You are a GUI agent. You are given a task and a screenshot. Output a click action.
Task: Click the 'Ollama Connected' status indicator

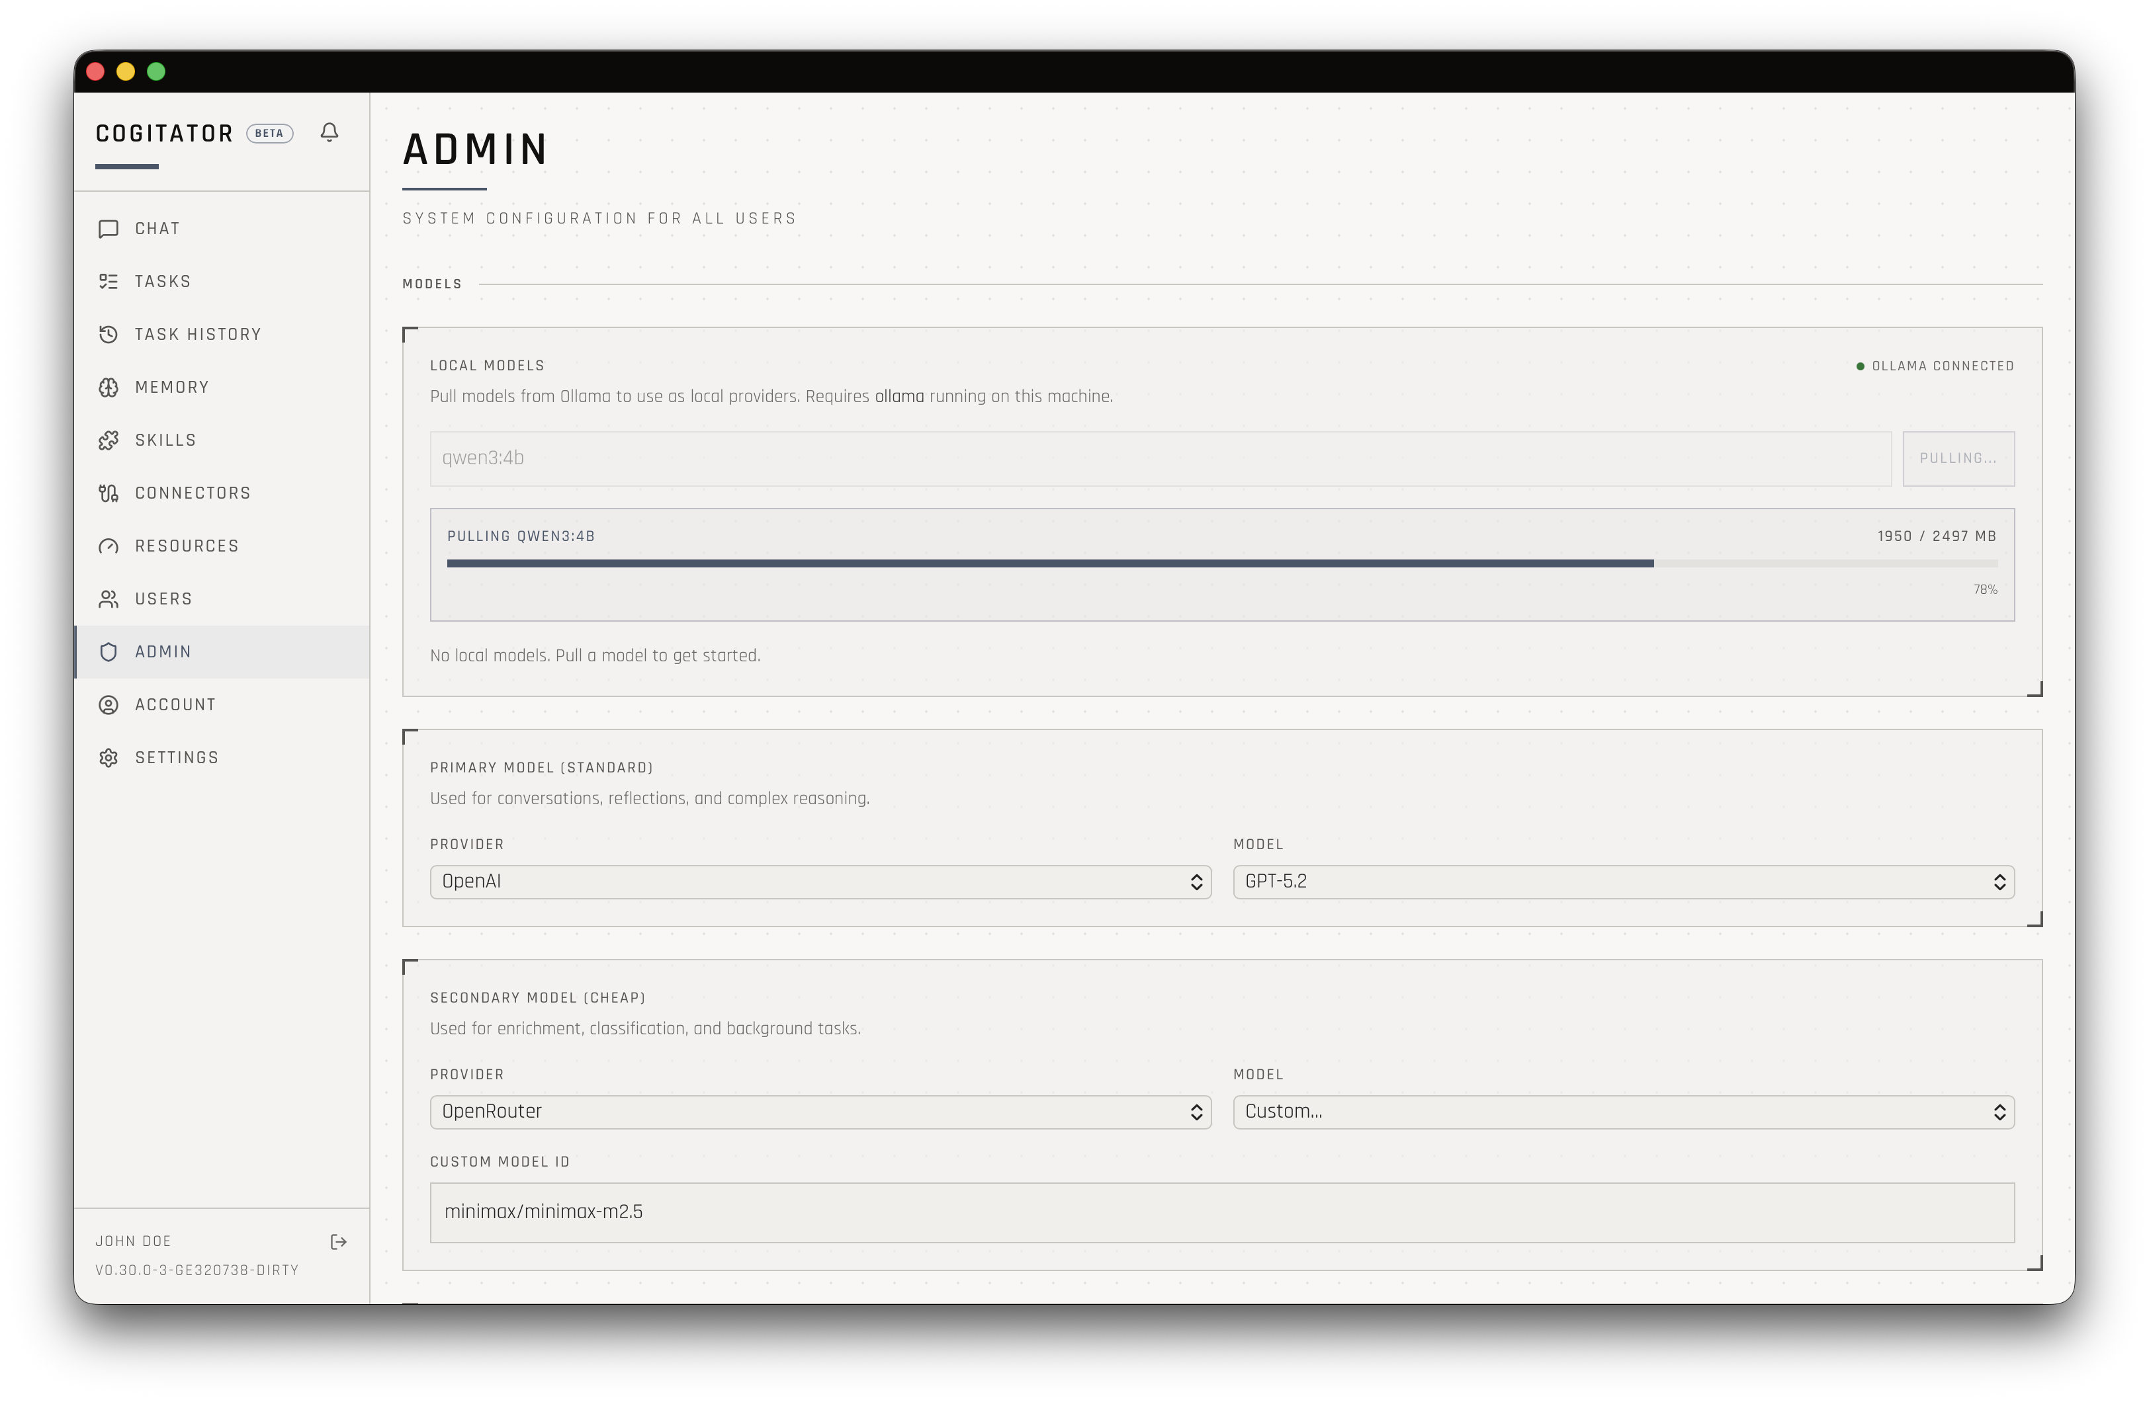(x=1935, y=366)
